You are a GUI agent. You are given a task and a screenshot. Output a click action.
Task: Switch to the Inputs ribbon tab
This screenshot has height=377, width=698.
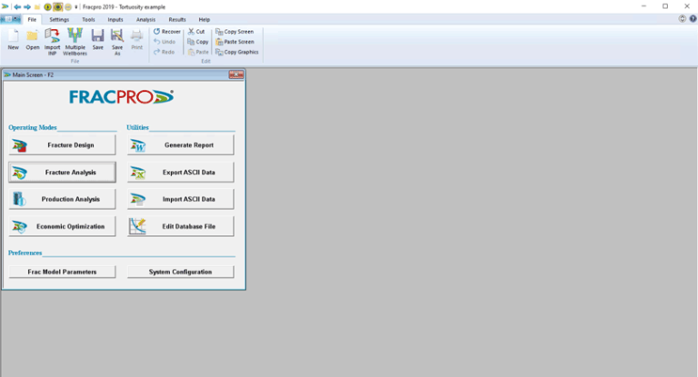[x=115, y=20]
